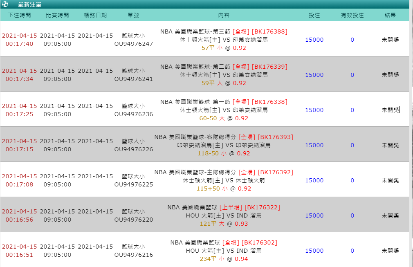Image resolution: width=413 pixels, height=267 pixels.
Task: Click teams text HOU 火箭[主] VS IND 溜馬 in the BK176322 row
Action: (224, 215)
